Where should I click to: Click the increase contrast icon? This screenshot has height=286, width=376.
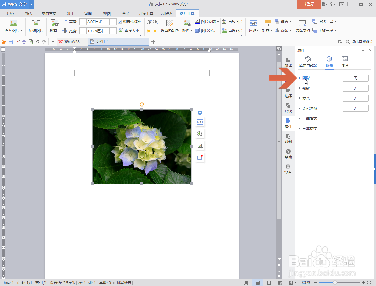coord(149,22)
